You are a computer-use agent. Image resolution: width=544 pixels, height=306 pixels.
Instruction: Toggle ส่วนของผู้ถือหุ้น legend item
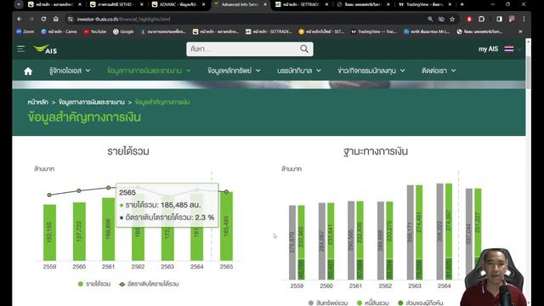(x=421, y=303)
